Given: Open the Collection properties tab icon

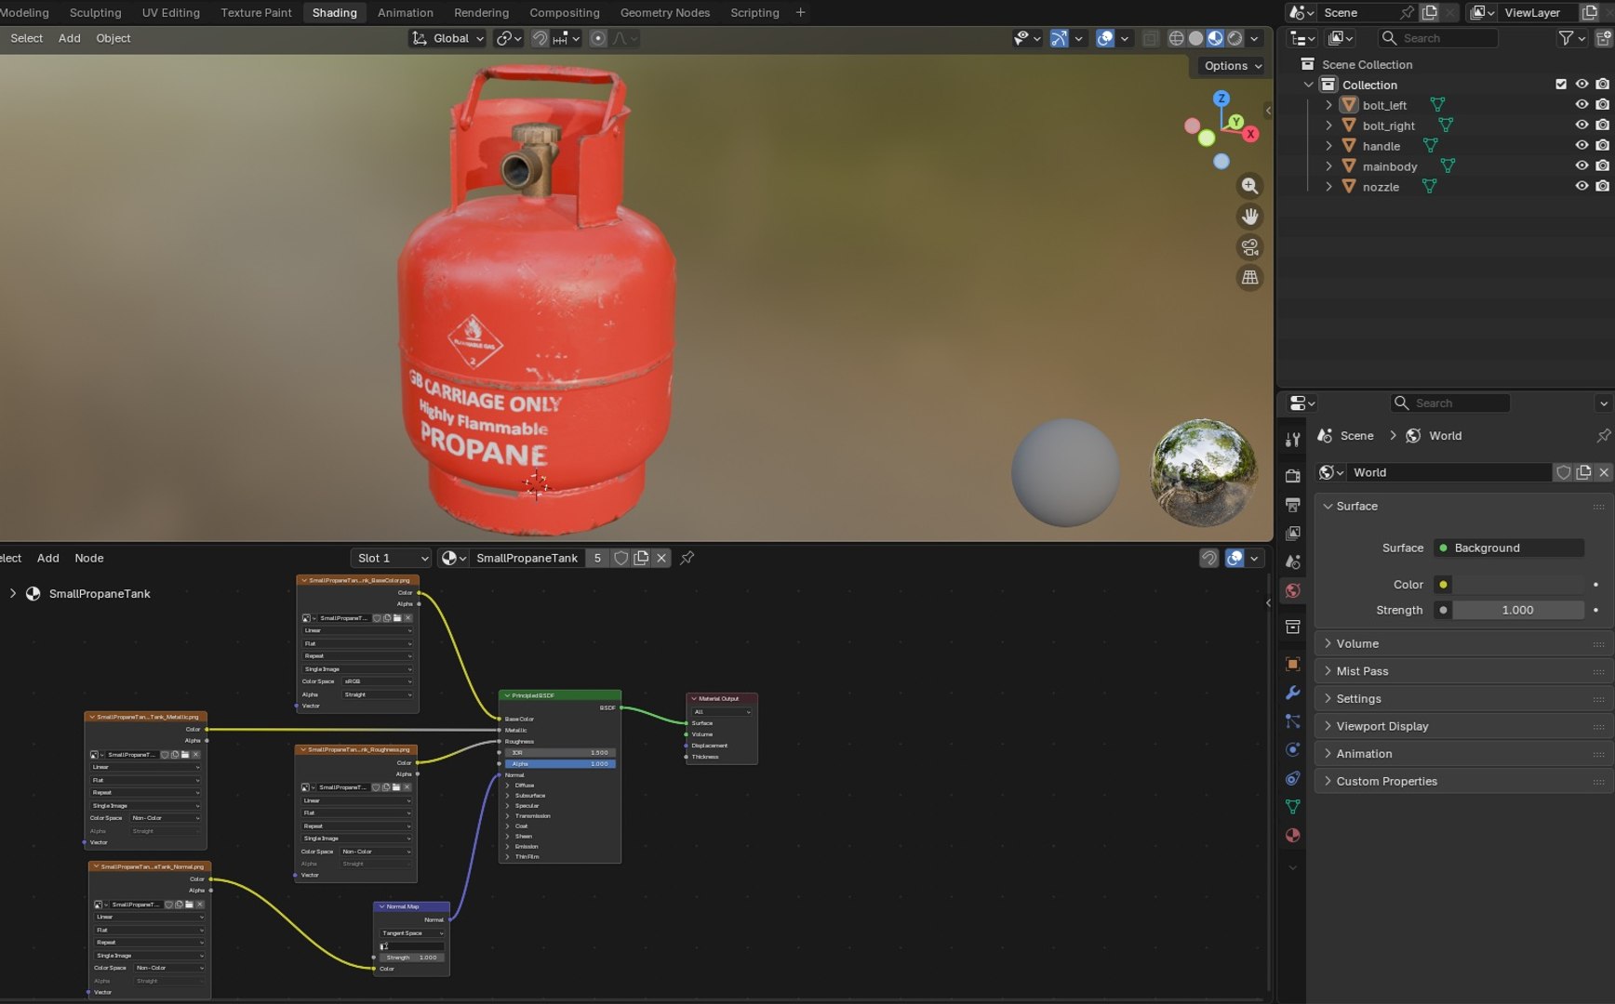Looking at the screenshot, I should pyautogui.click(x=1292, y=627).
